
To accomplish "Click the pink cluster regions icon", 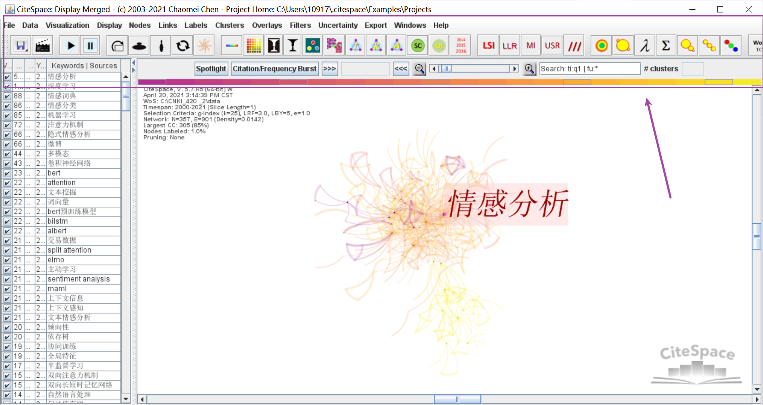I will 334,46.
